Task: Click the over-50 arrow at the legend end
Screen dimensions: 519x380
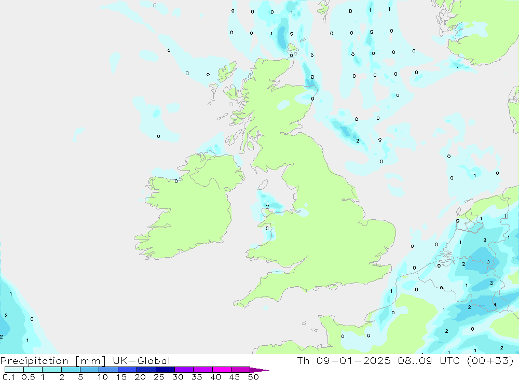Action: tap(259, 370)
